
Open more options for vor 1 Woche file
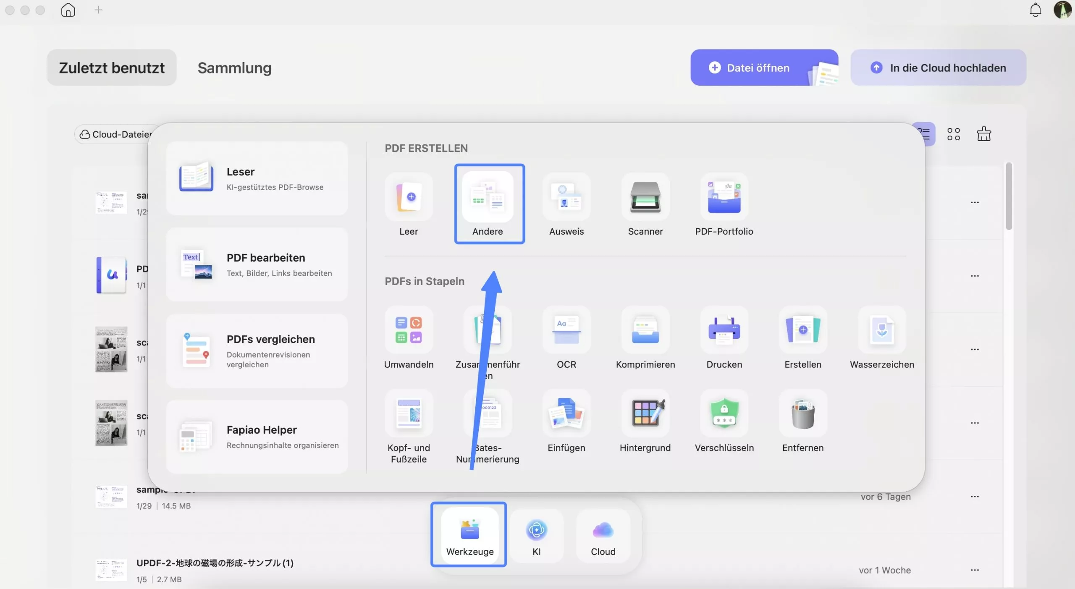pyautogui.click(x=975, y=570)
